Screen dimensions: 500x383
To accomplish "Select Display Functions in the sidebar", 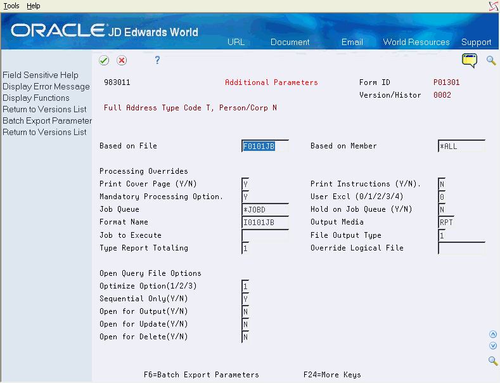I will coord(36,98).
